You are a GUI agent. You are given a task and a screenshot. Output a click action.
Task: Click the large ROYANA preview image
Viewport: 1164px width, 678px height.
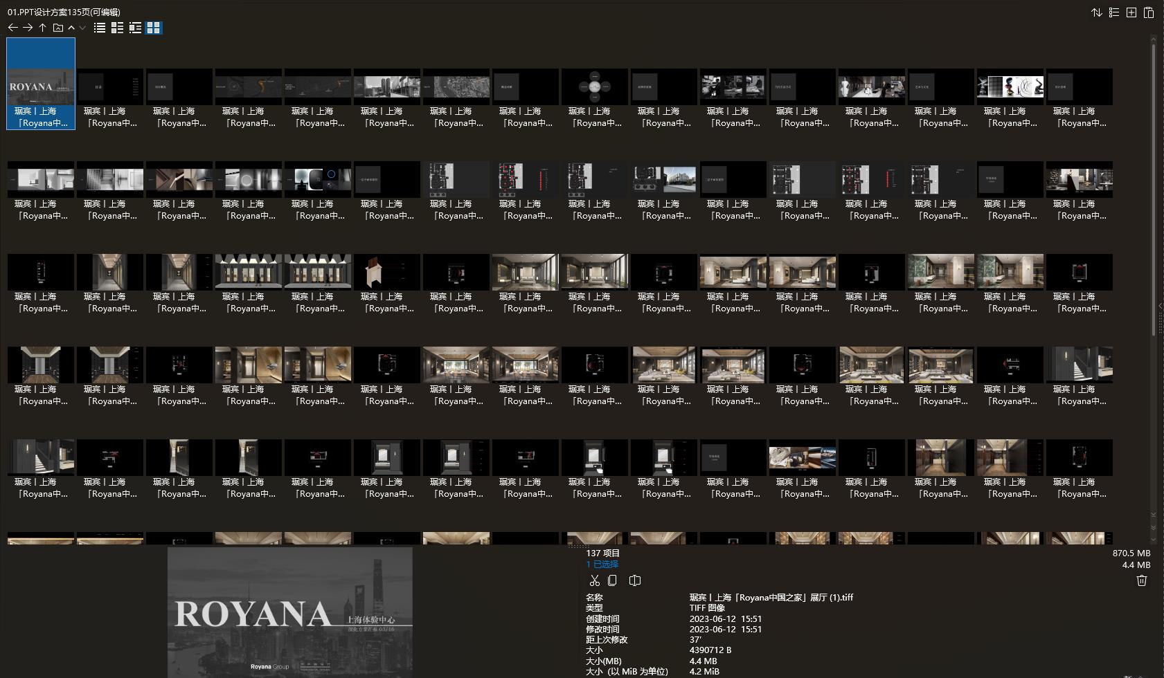coord(289,612)
